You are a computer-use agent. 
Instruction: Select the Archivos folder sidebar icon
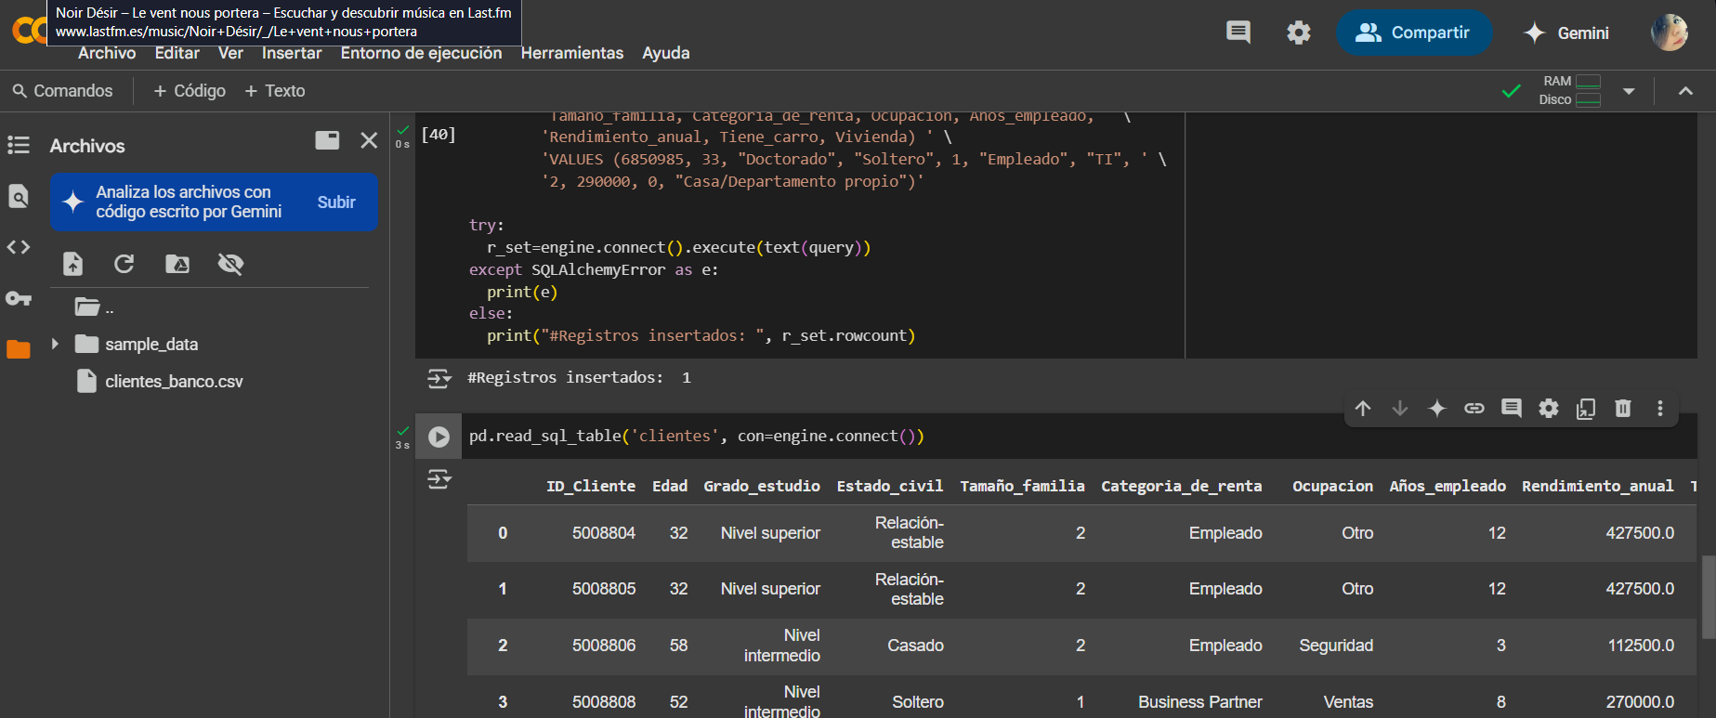(19, 349)
